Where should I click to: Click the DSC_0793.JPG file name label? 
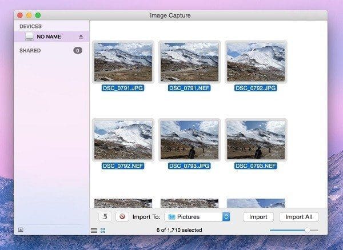point(189,166)
